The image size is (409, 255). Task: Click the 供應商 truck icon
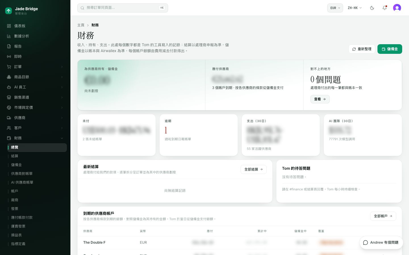click(9, 118)
